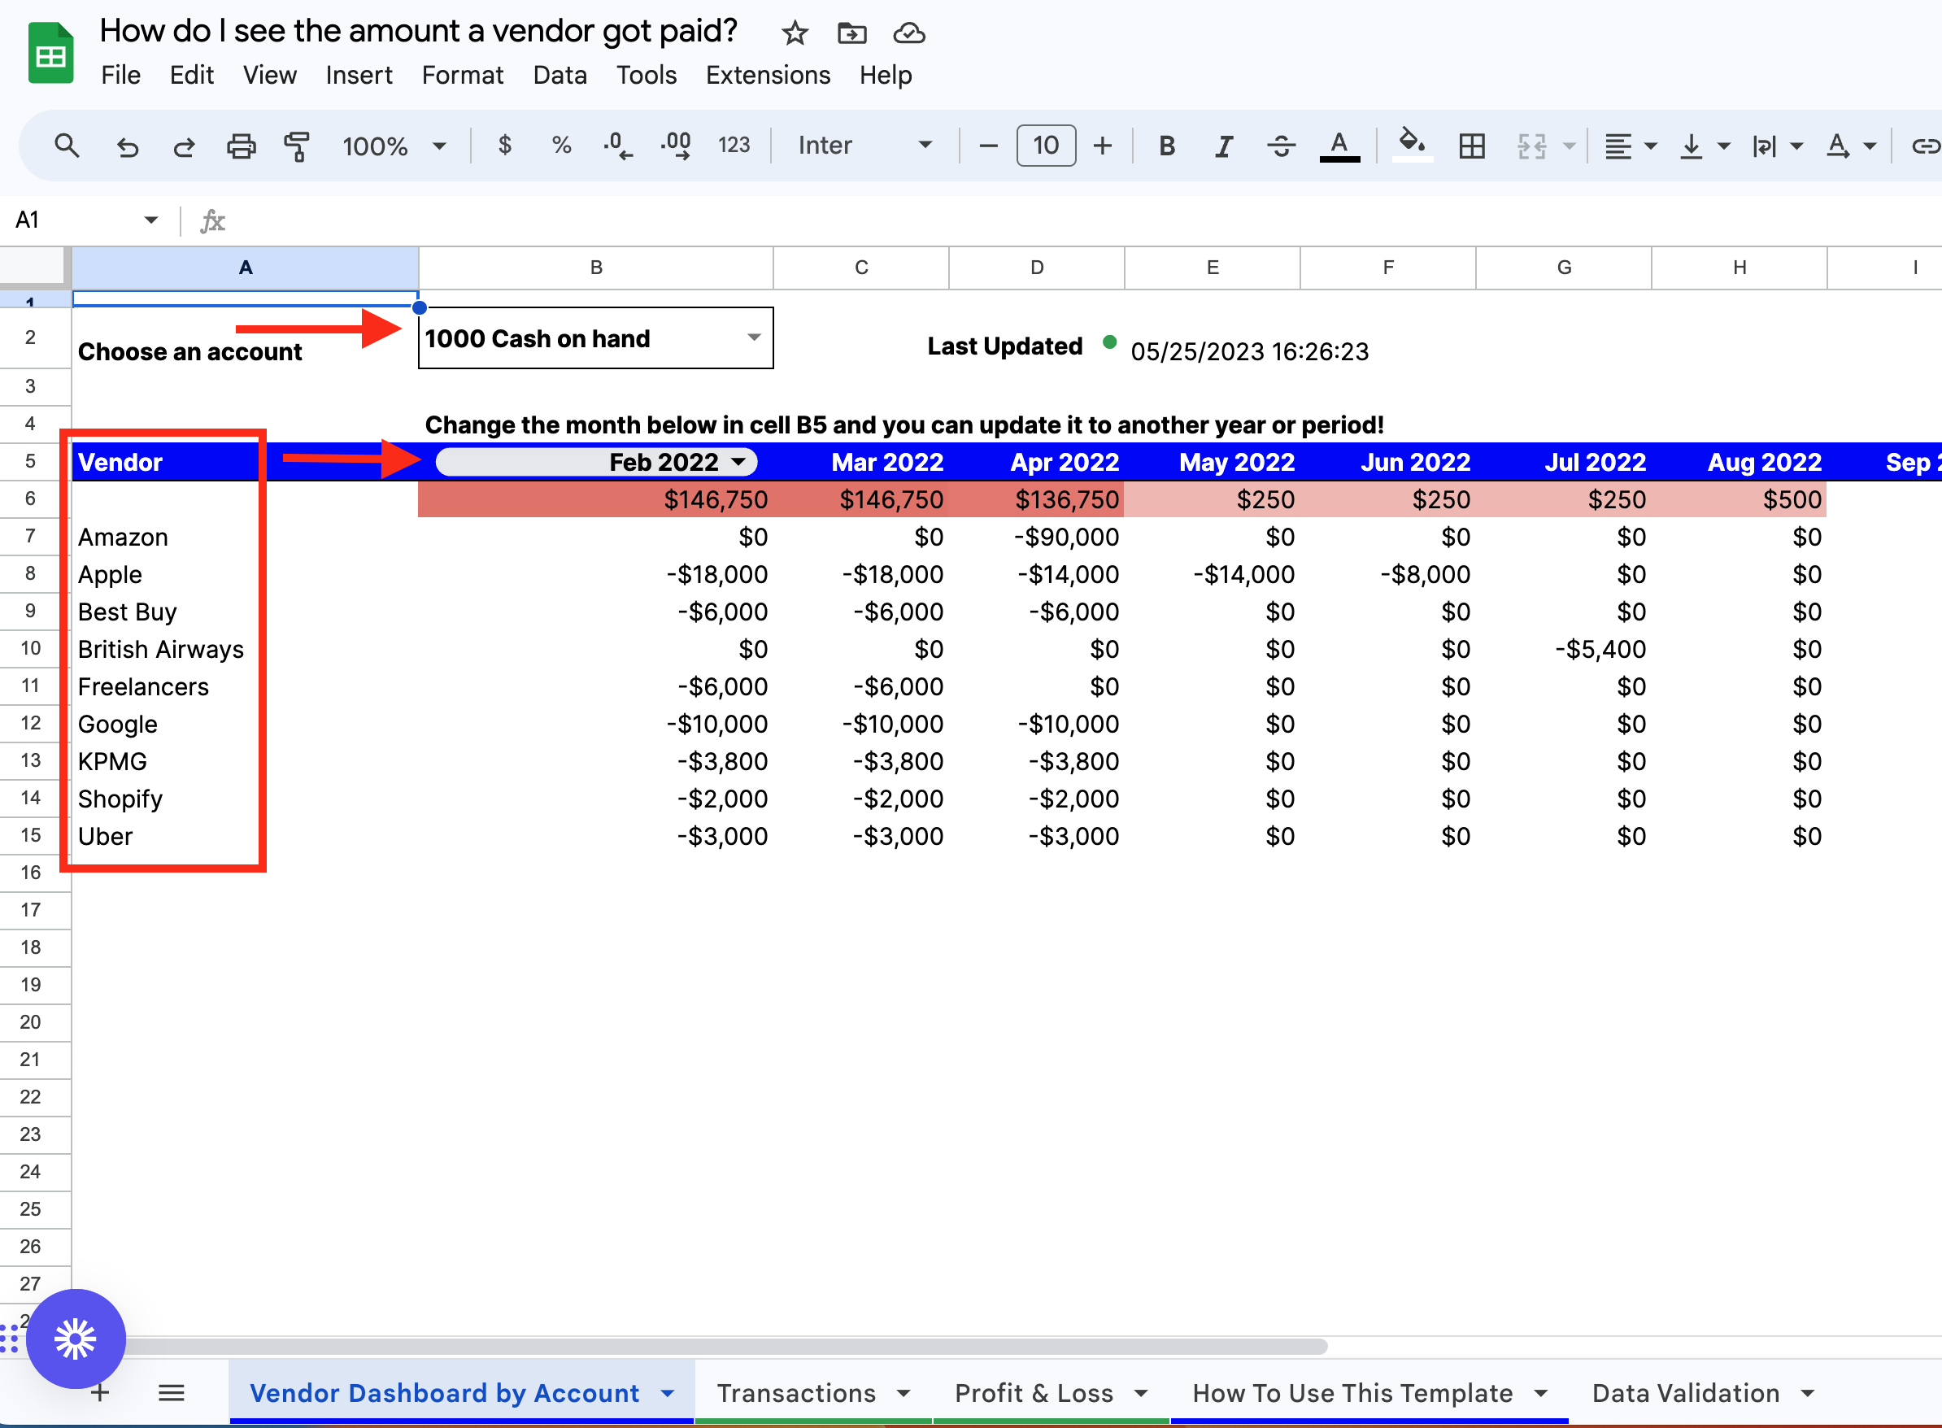Open the Tools menu
The height and width of the screenshot is (1428, 1942).
(647, 75)
